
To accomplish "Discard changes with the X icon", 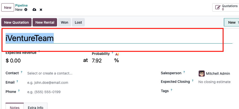I will [x=41, y=10].
